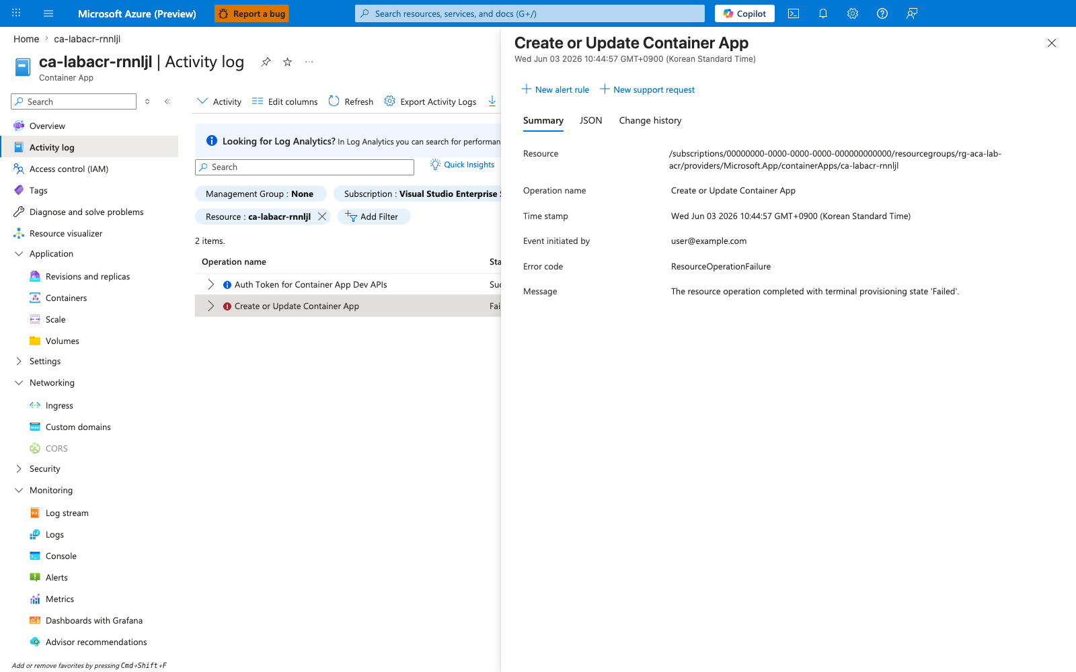Open the Containers menu item

(66, 298)
